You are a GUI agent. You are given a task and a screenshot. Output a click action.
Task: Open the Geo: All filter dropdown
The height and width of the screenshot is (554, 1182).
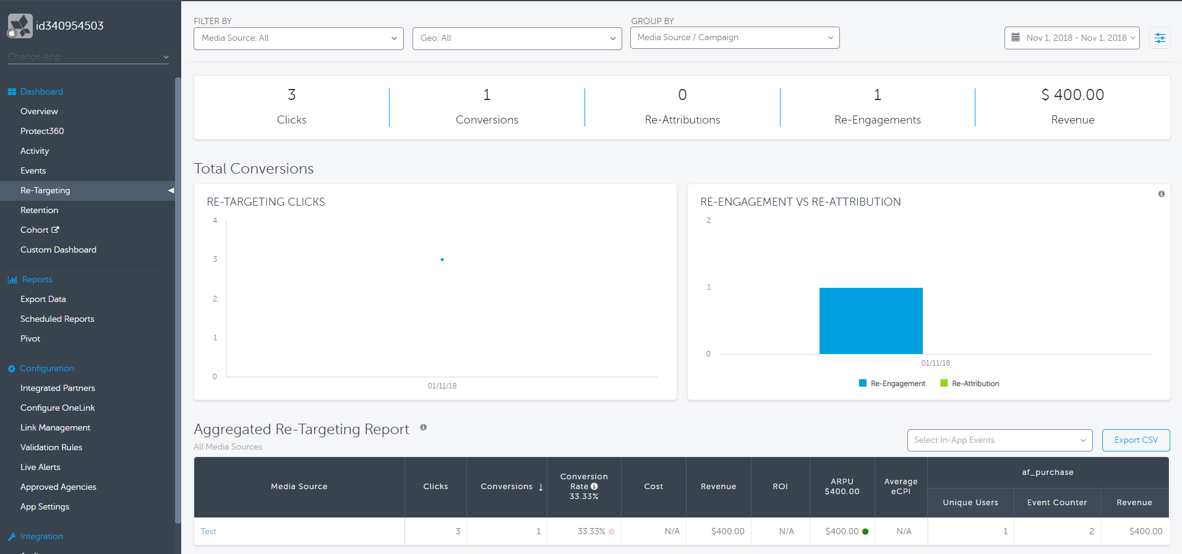click(x=517, y=38)
